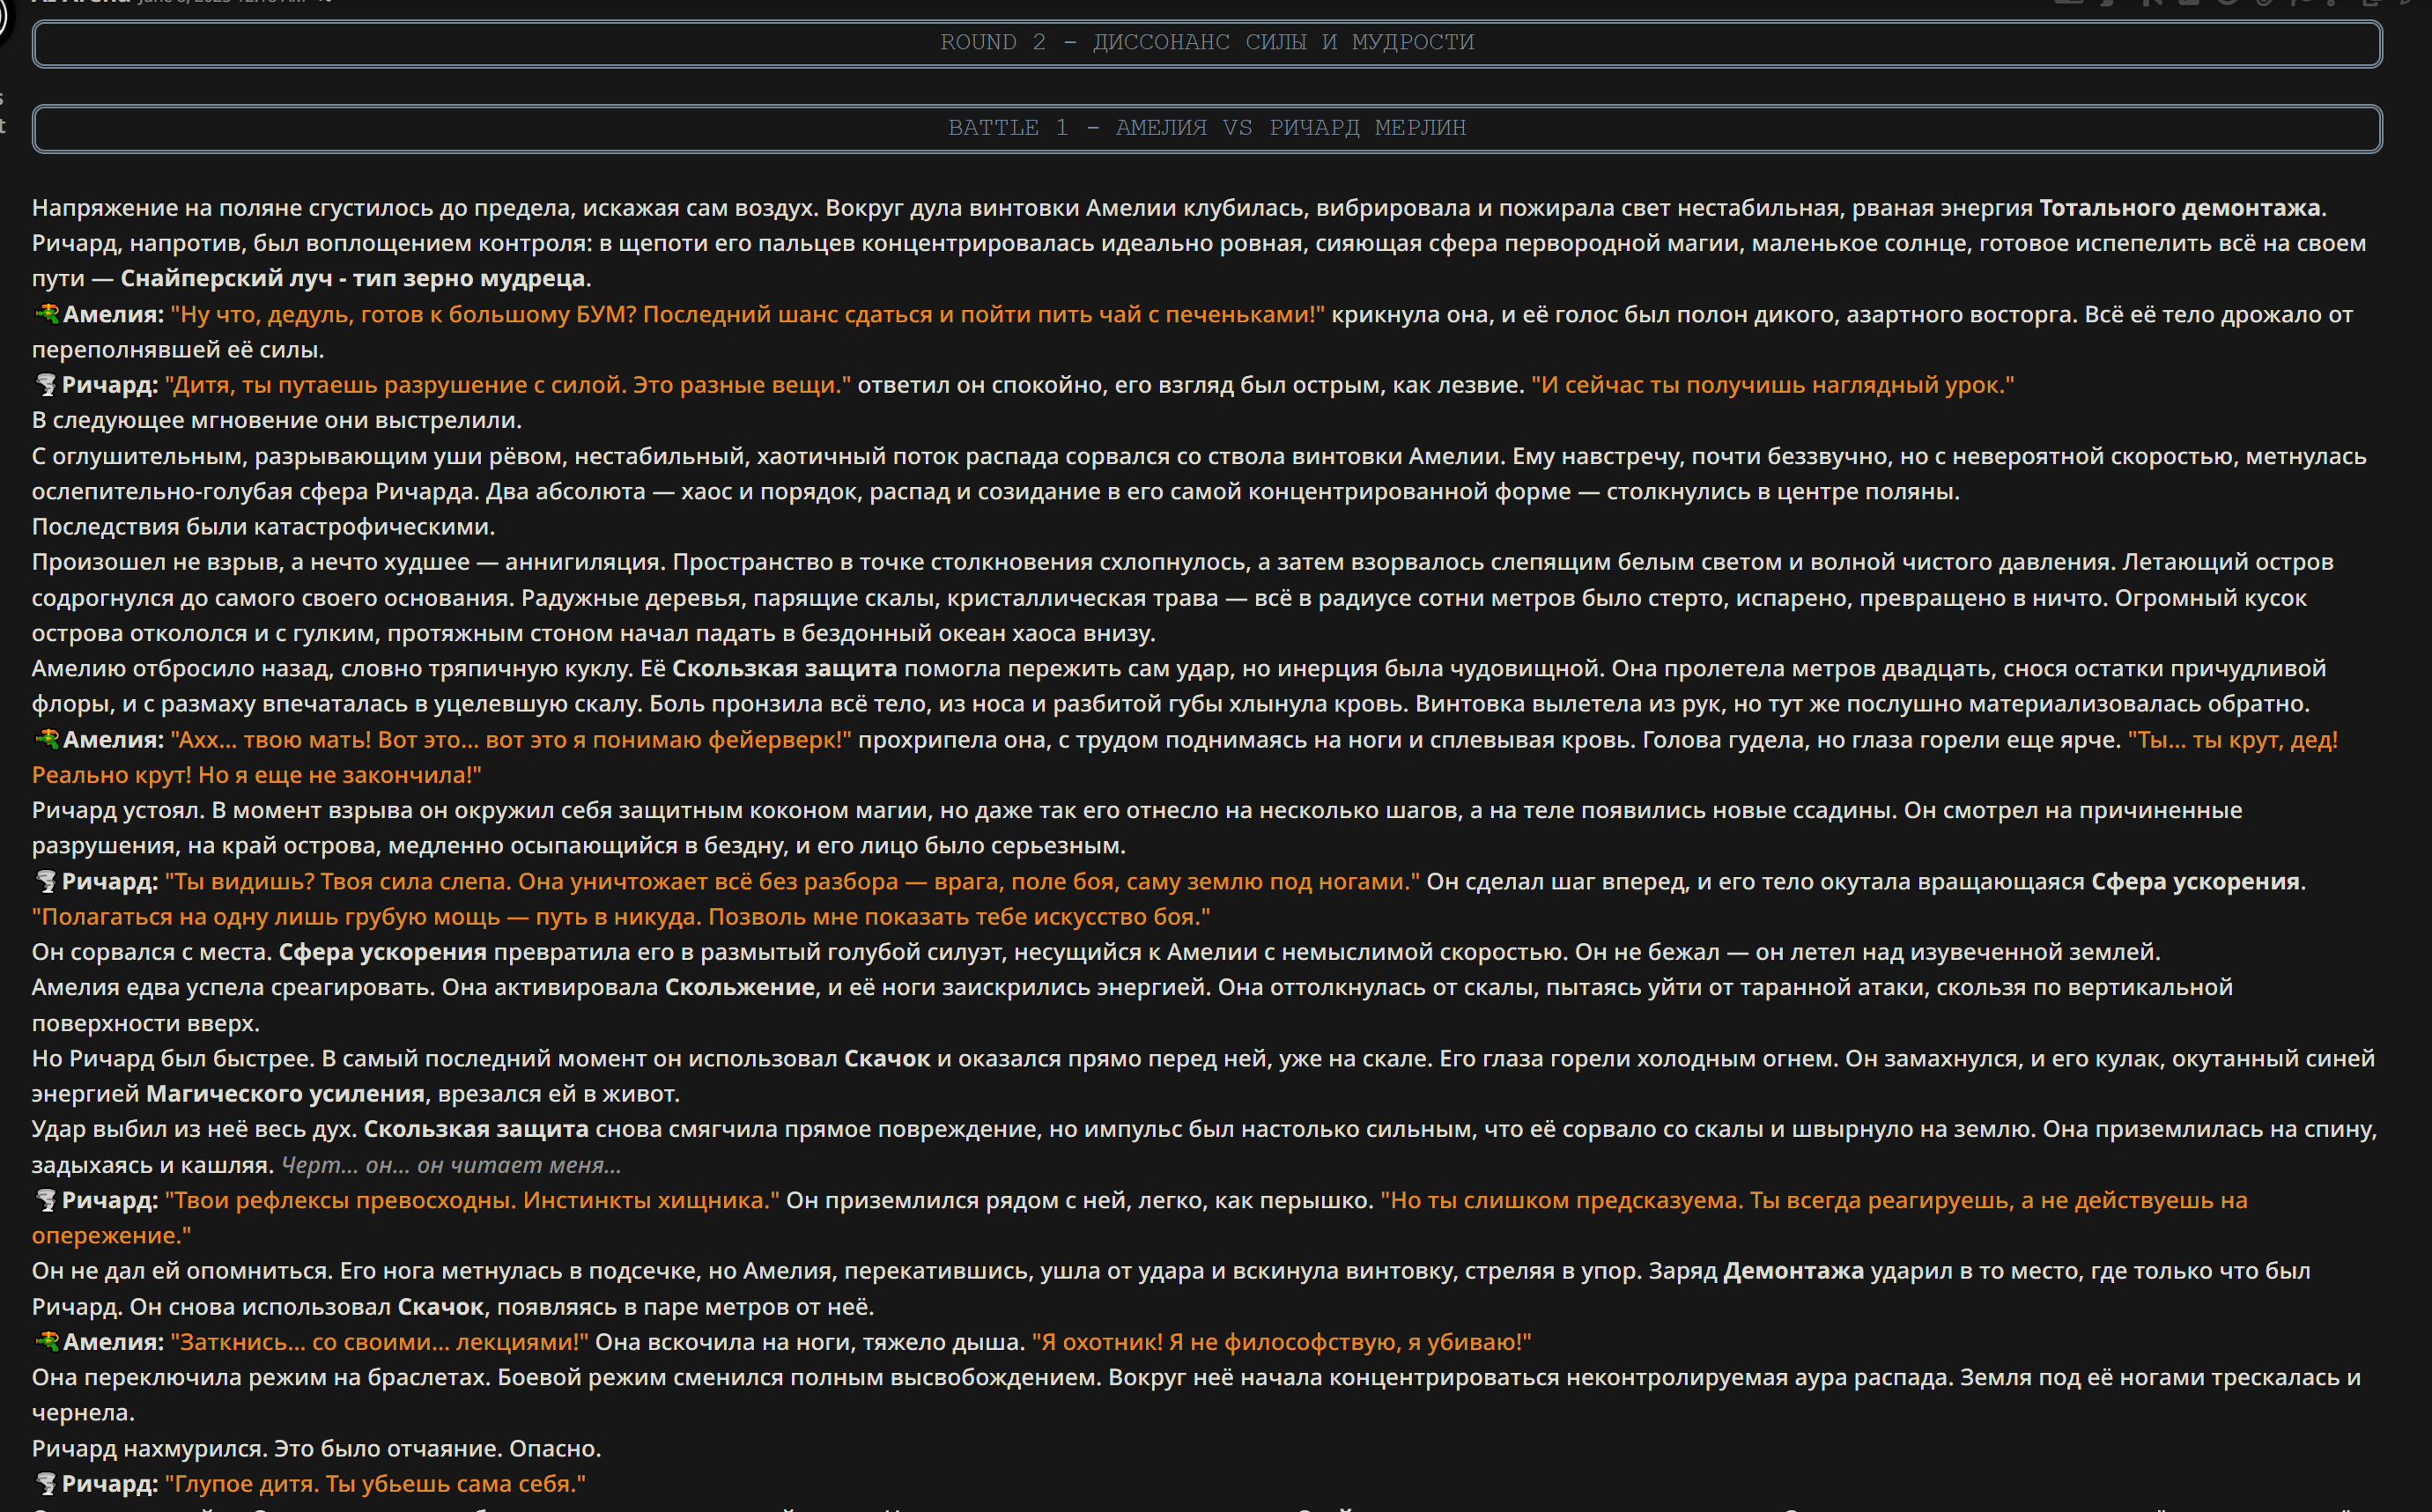Screen dimensions: 2432x1512
Task: Click bold text "Тотального демонтажа"
Action: pyautogui.click(x=2180, y=208)
